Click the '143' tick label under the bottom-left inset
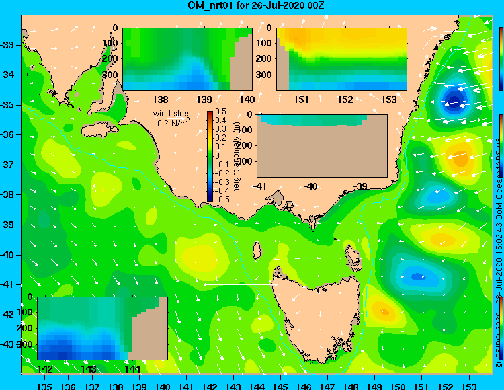The image size is (504, 390). [89, 369]
